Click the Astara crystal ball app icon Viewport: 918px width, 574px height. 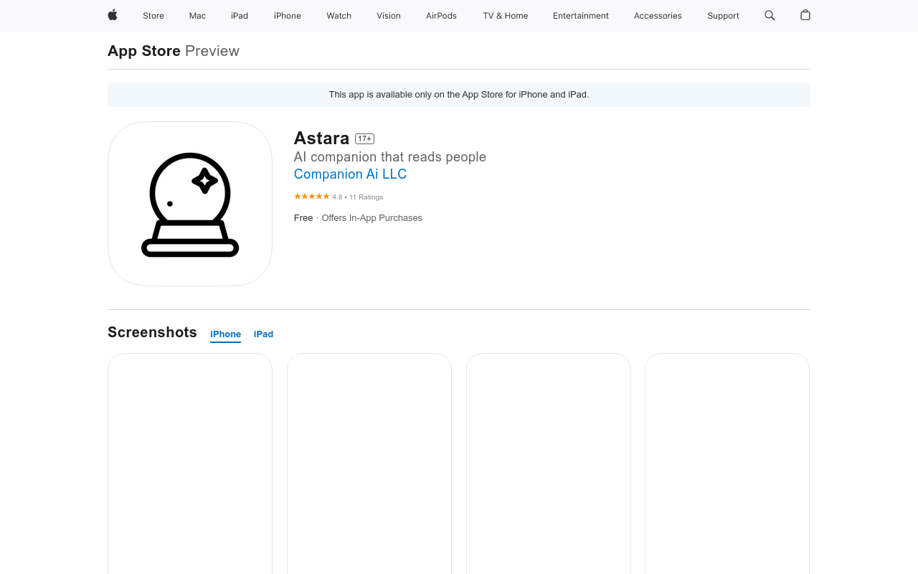tap(190, 204)
